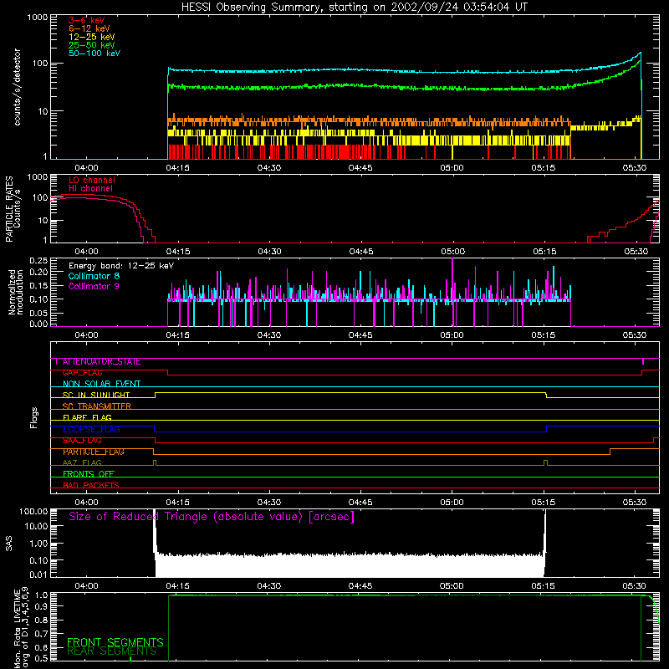Select the Collimator 9 legend label
Viewport: 669px width, 669px height.
[94, 286]
